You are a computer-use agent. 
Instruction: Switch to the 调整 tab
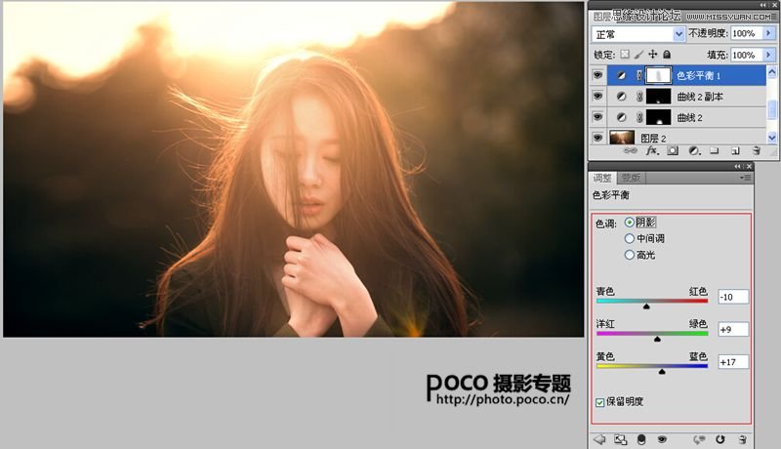602,178
